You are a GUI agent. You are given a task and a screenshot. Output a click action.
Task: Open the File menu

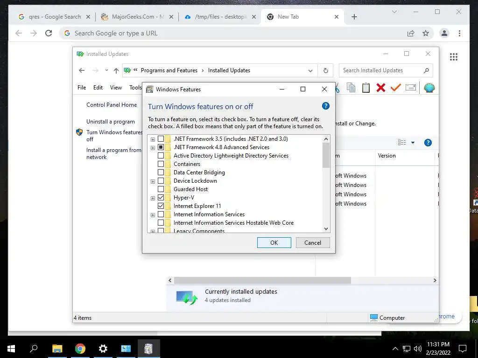tap(82, 88)
